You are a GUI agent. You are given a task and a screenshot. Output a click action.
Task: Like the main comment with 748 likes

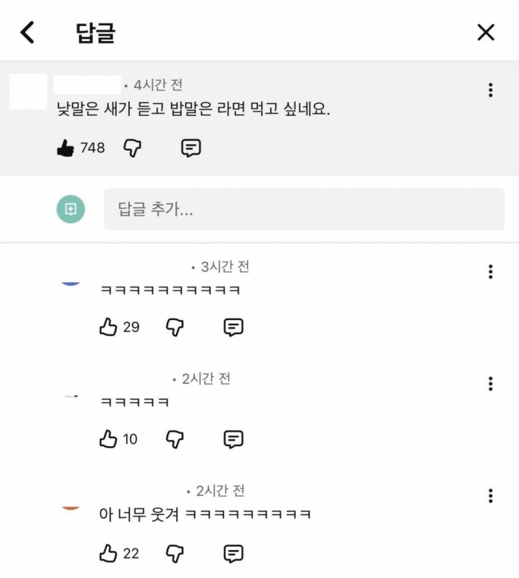click(x=65, y=148)
